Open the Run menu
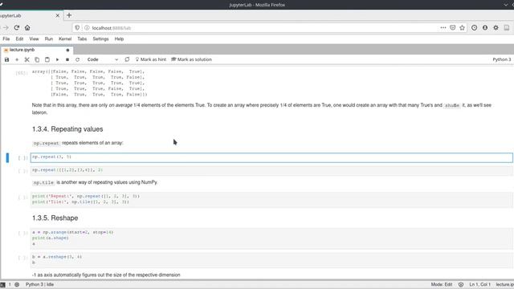The height and width of the screenshot is (289, 514). click(x=49, y=39)
